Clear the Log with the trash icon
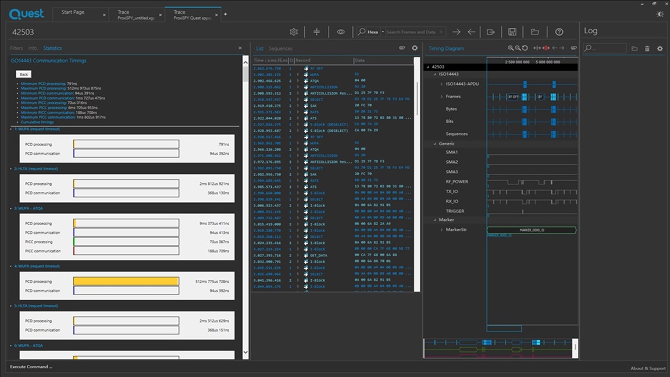Screen dimensions: 670x377 click(x=647, y=49)
